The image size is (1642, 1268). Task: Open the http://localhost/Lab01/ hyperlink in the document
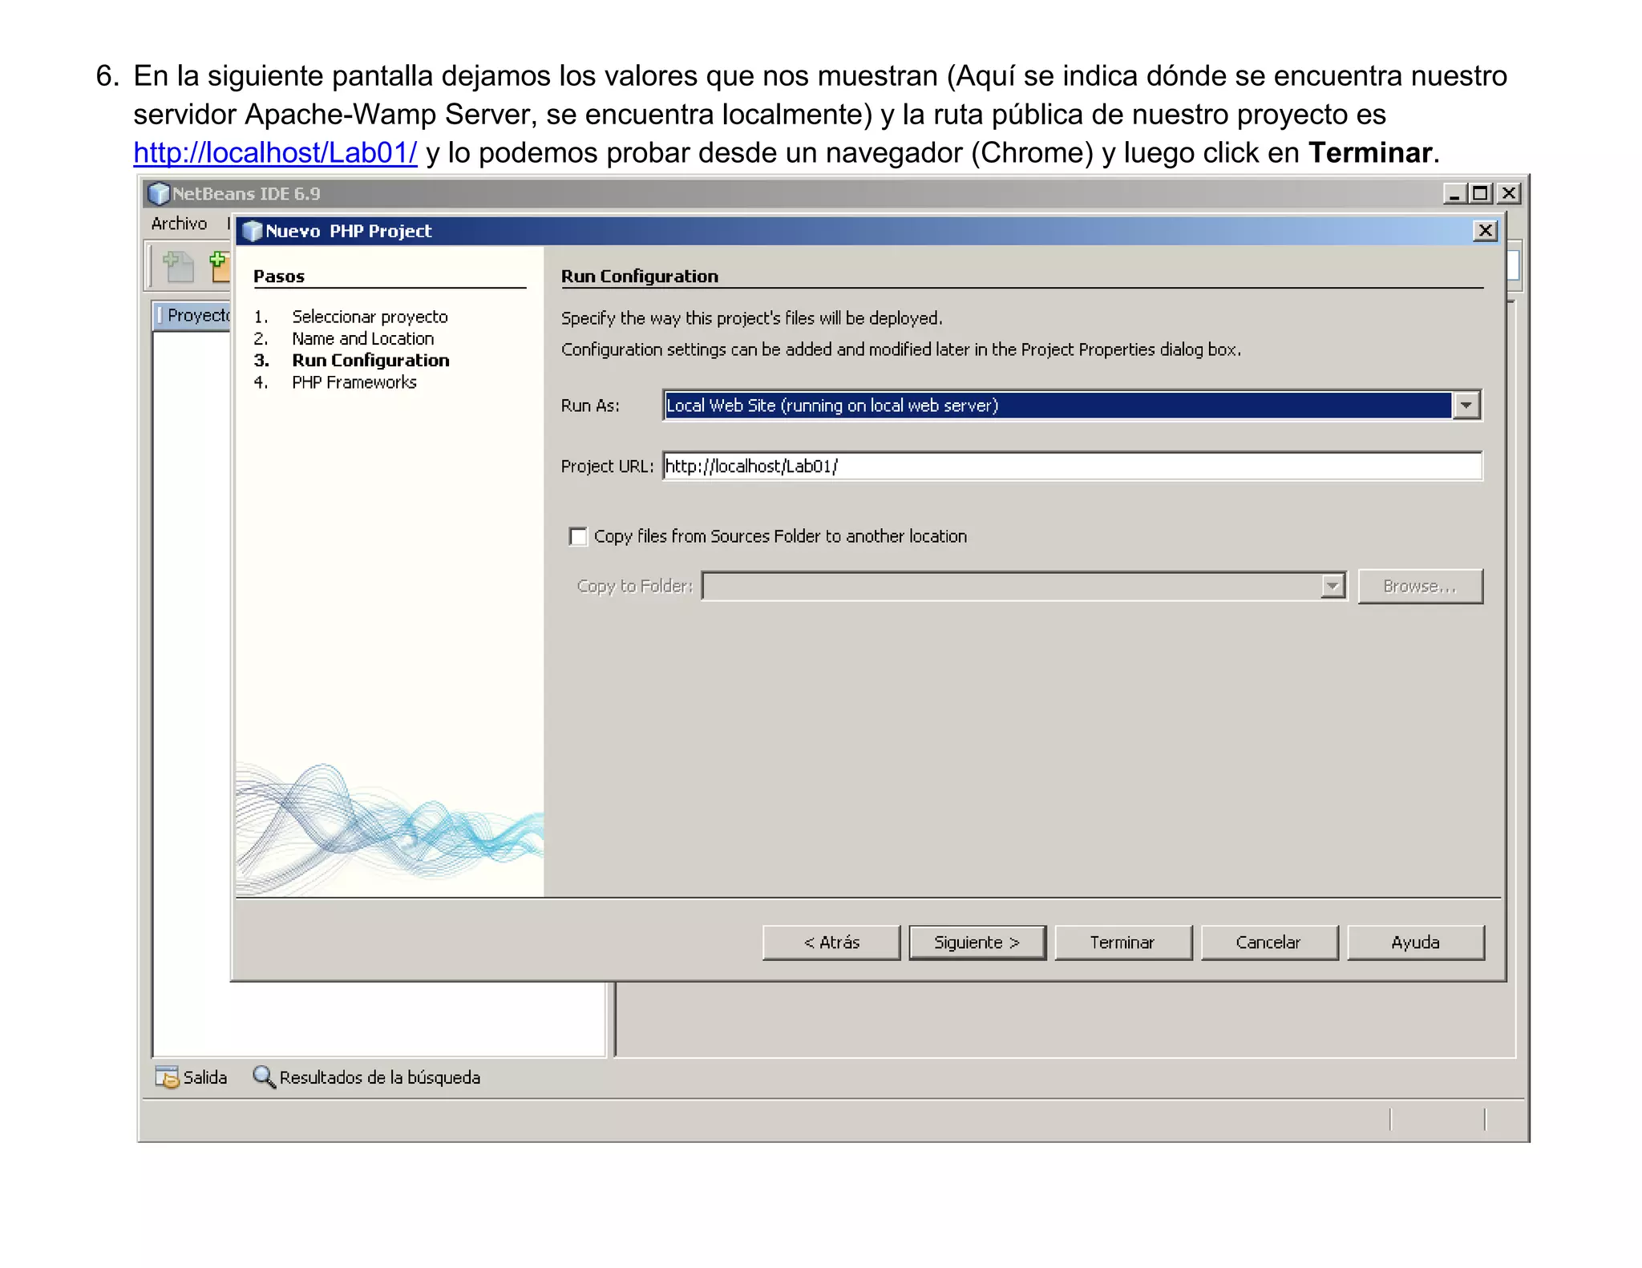(275, 152)
